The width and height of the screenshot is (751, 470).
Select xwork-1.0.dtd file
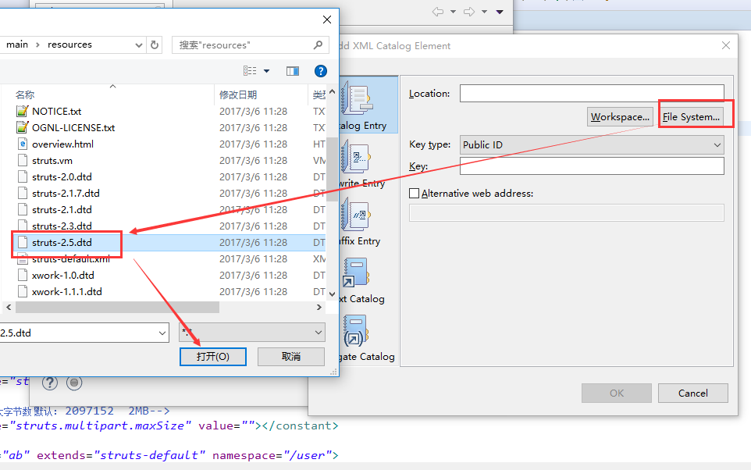point(62,275)
